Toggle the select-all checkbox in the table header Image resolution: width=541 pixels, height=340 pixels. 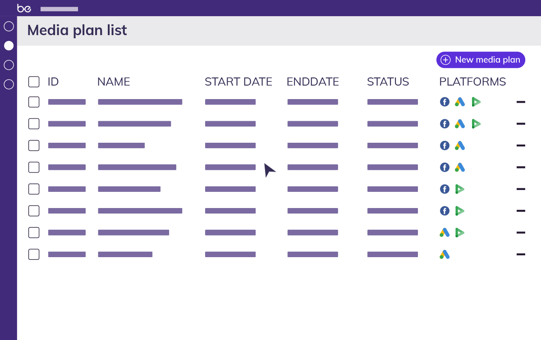34,82
